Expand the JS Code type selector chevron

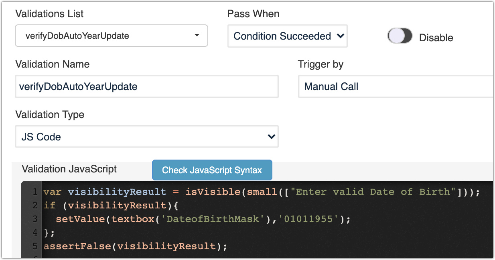pos(272,136)
